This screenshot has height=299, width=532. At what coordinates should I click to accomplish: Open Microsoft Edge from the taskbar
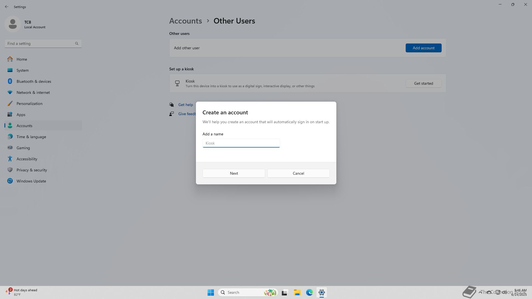309,292
